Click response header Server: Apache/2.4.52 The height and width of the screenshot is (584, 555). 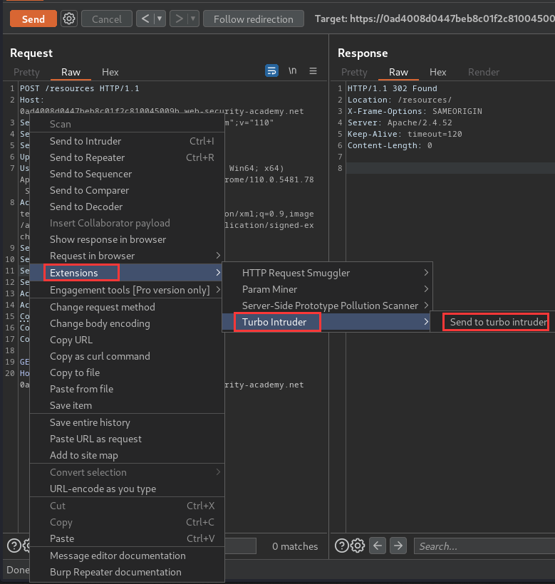[400, 123]
